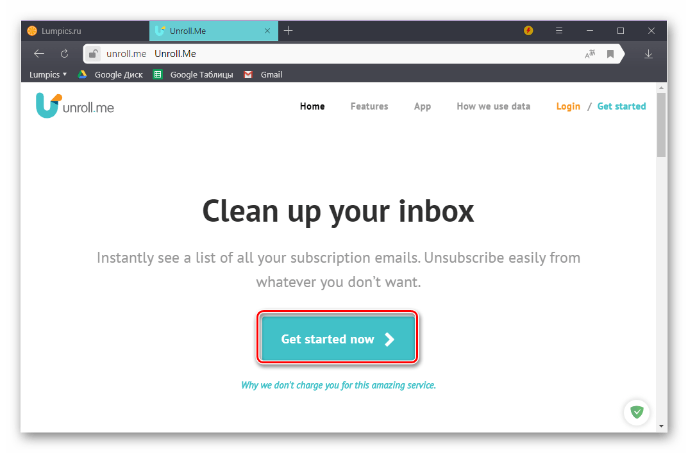Screen dimensions: 688x453
Task: Open the Features menu item
Action: [x=369, y=106]
